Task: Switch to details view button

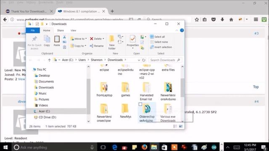Action: [175, 126]
